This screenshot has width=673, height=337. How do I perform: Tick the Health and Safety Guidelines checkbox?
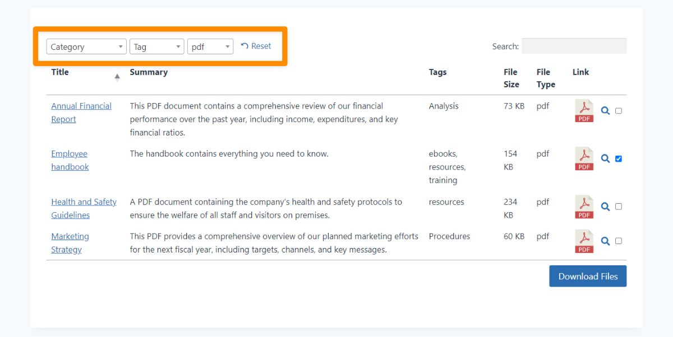(x=619, y=207)
